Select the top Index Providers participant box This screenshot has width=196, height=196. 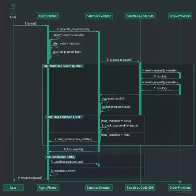coord(180,16)
